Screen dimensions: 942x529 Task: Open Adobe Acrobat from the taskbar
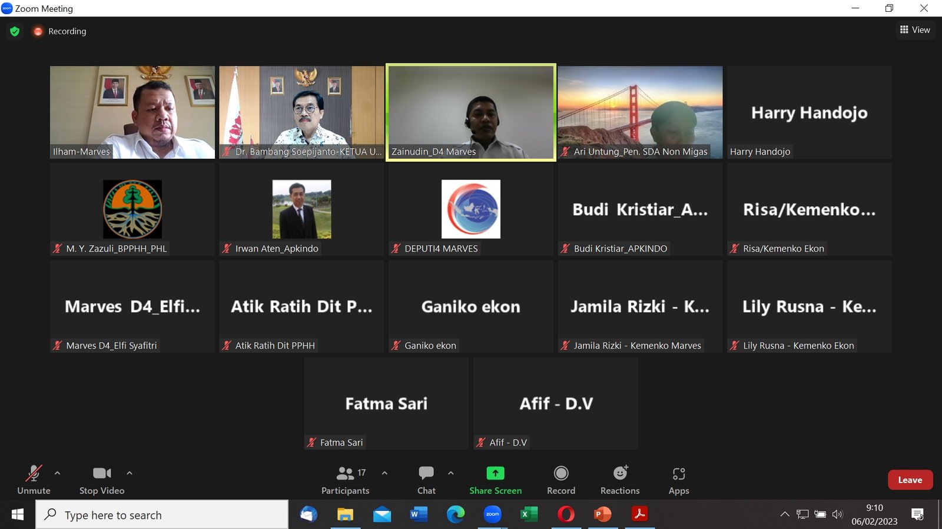pos(639,515)
